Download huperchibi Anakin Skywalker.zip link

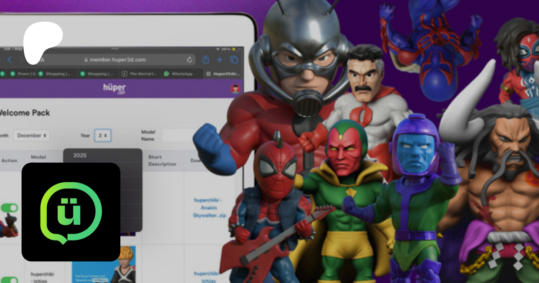coord(209,208)
